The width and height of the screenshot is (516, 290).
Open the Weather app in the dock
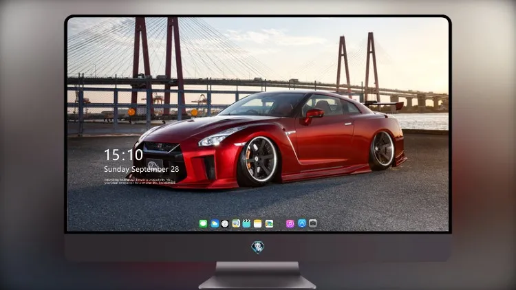click(215, 223)
